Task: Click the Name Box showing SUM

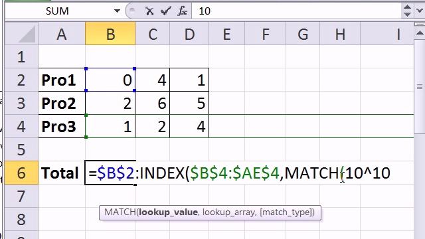Action: click(x=57, y=11)
